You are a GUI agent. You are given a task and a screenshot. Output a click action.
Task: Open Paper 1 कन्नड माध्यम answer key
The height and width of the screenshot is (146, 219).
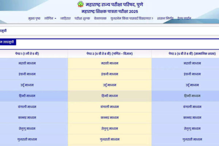point(27,118)
